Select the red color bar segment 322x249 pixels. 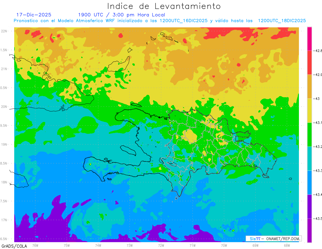309,63
